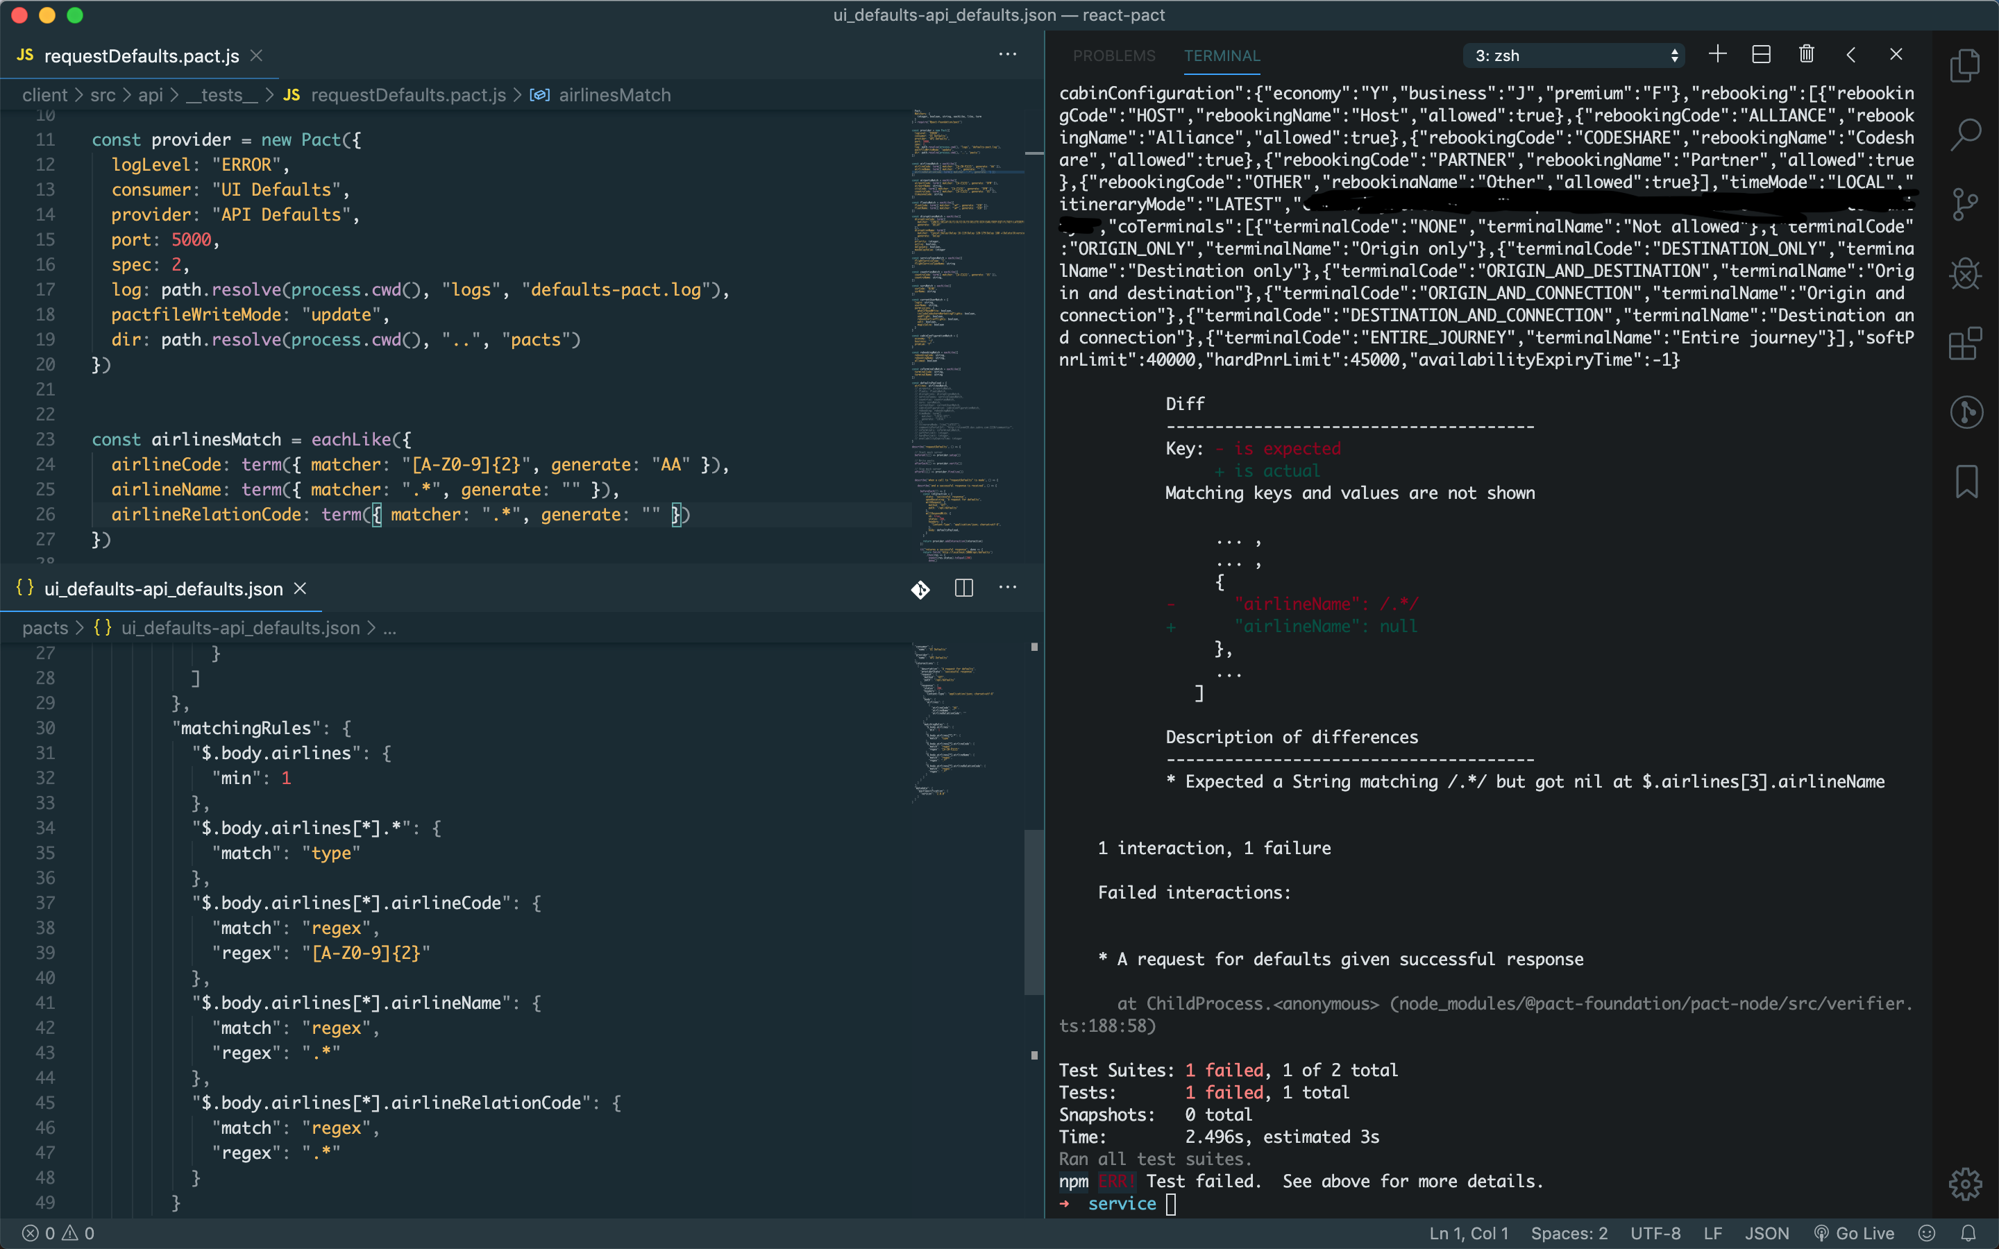Click the JSON language mode indicator
Image resolution: width=1999 pixels, height=1249 pixels.
coord(1766,1232)
